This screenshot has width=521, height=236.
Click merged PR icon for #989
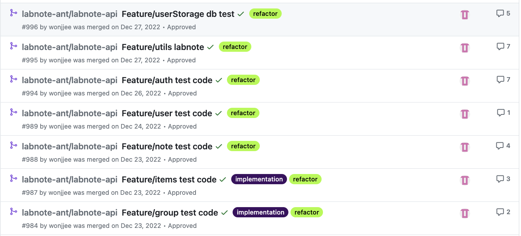[13, 112]
